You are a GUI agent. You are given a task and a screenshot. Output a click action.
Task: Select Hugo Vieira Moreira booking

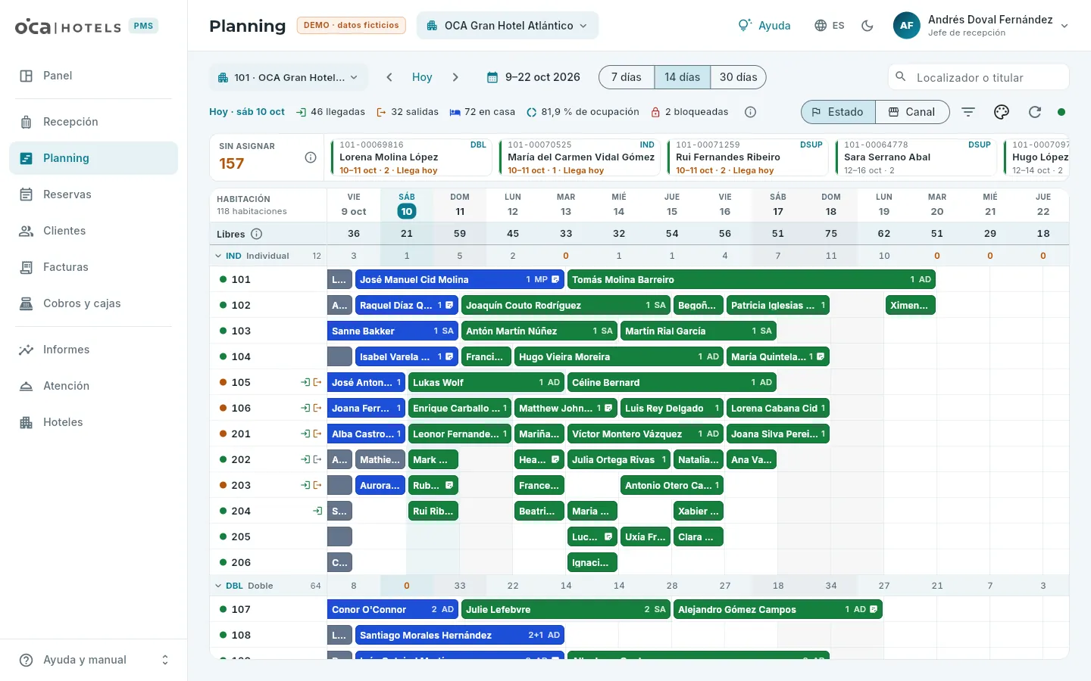pyautogui.click(x=619, y=356)
